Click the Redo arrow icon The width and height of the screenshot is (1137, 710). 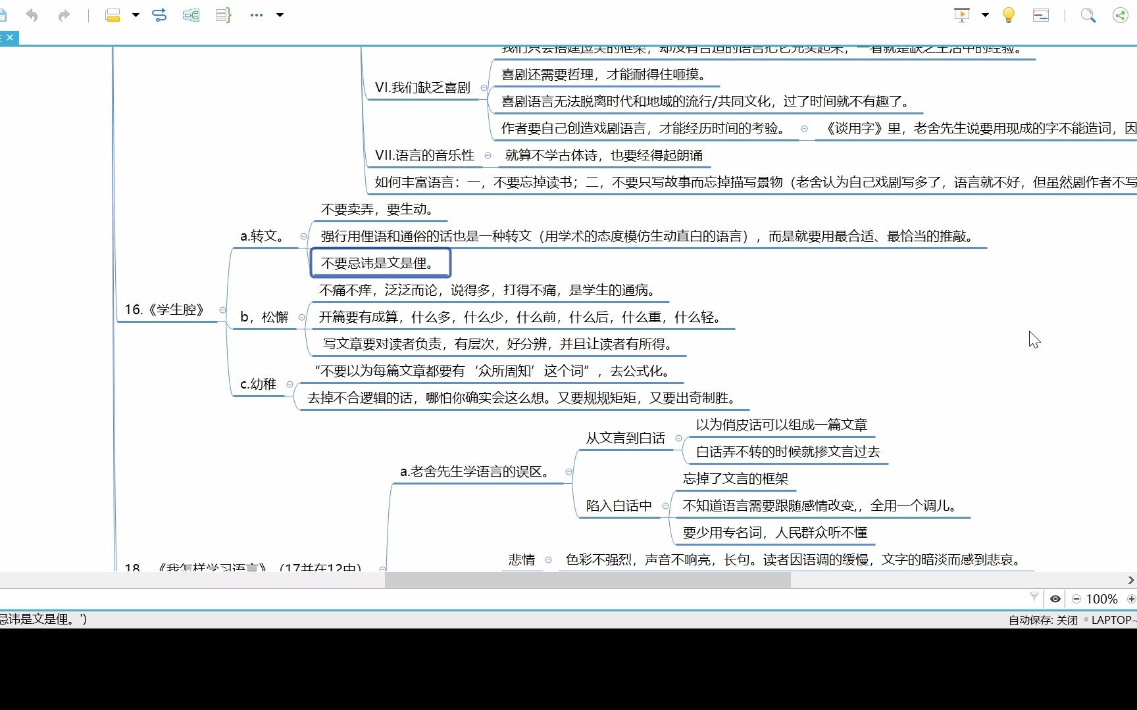(64, 15)
